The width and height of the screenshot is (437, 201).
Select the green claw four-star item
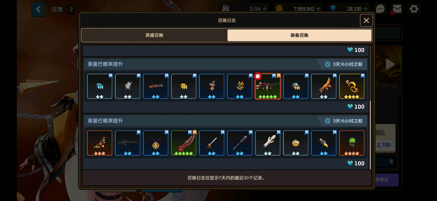coord(352,143)
